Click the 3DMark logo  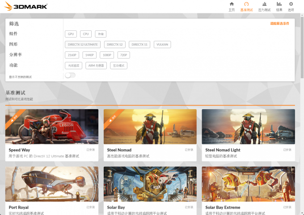pyautogui.click(x=26, y=6)
